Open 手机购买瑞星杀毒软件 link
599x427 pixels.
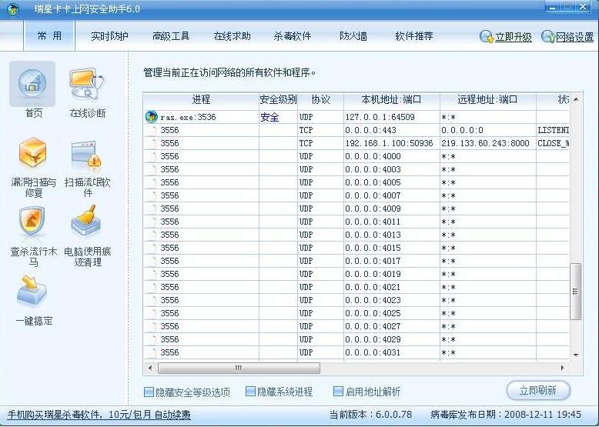coord(99,415)
